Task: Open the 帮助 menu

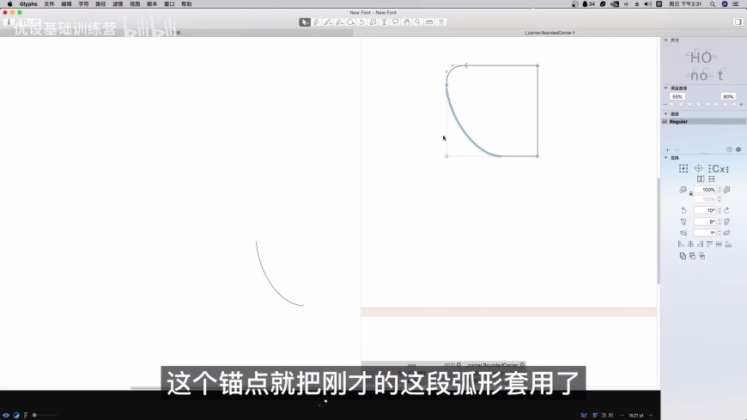Action: click(x=186, y=3)
